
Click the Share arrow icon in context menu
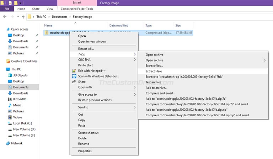[x=74, y=82]
